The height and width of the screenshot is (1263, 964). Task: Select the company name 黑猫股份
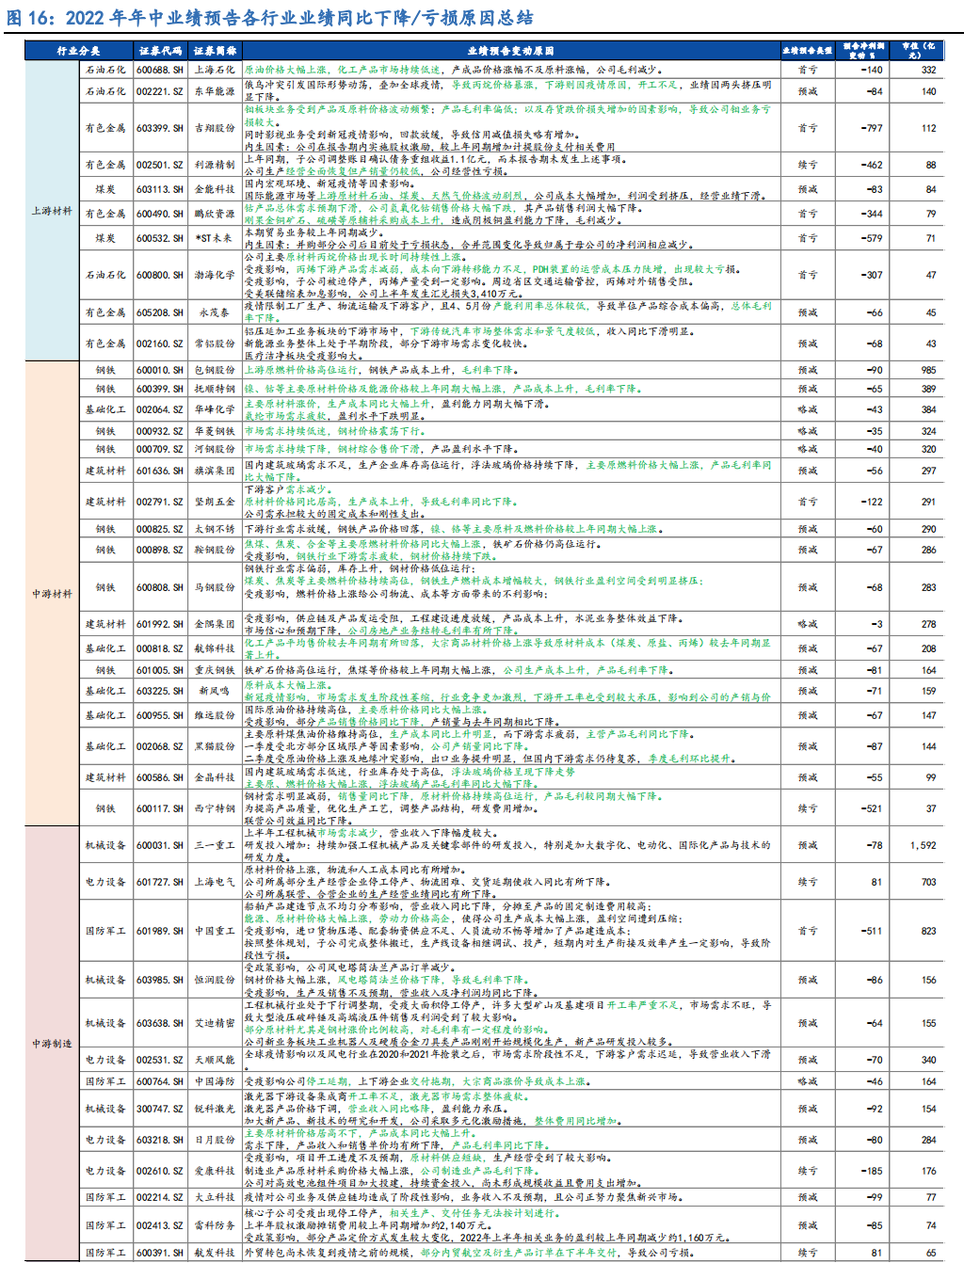(x=215, y=746)
